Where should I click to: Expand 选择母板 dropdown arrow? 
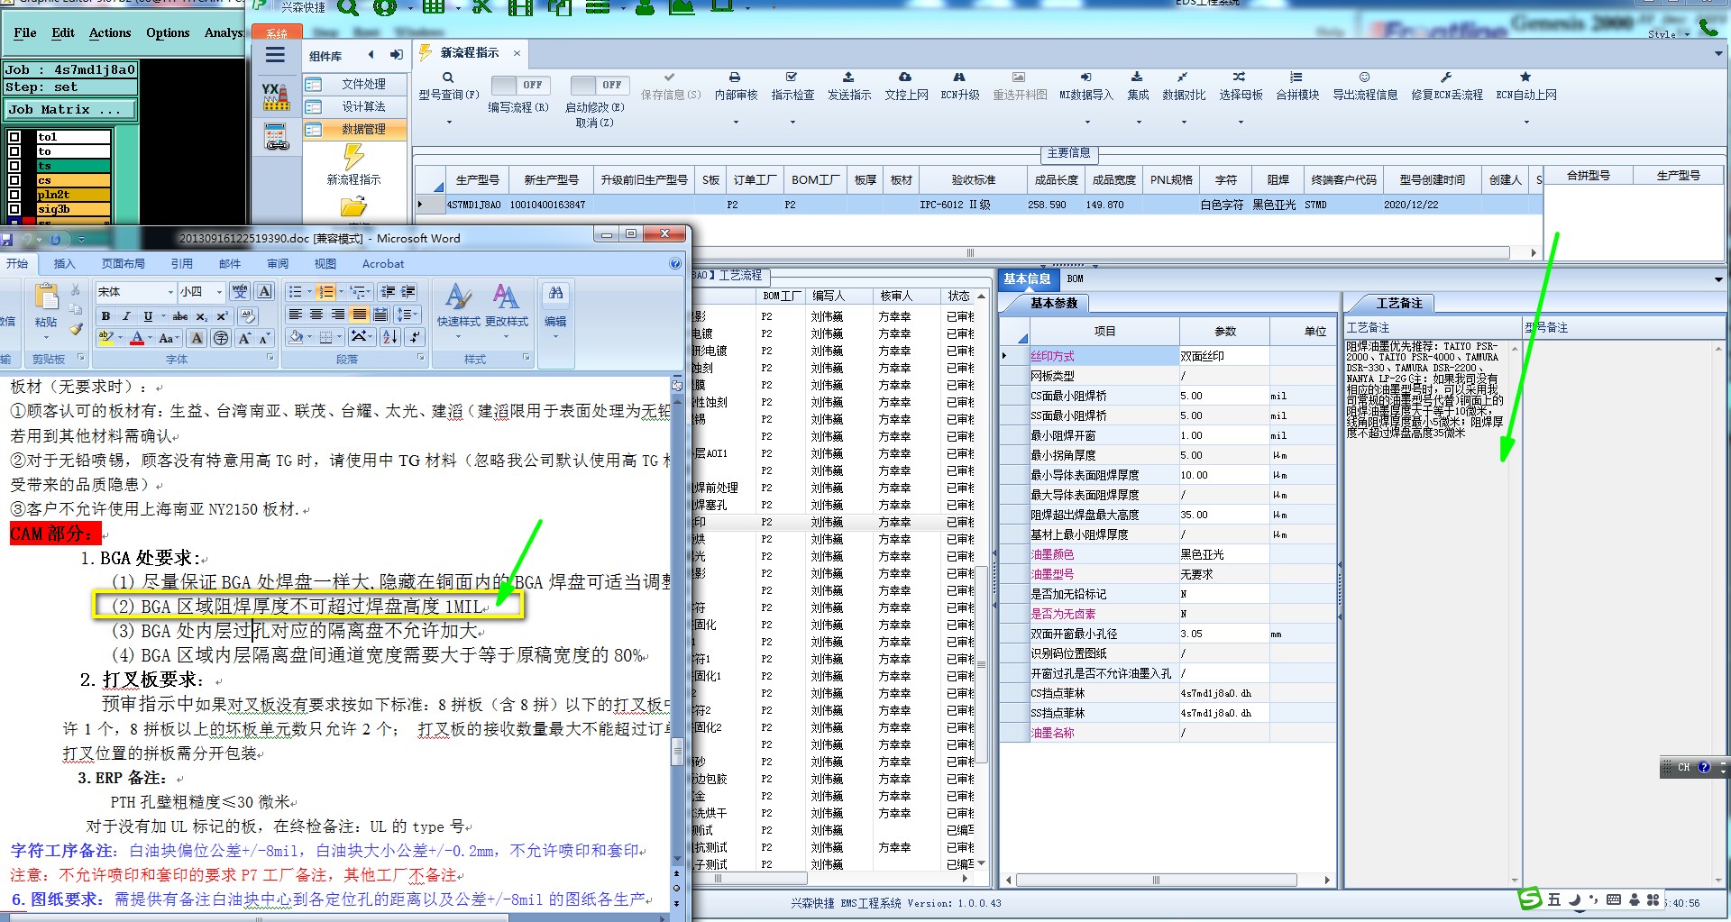coord(1241,122)
